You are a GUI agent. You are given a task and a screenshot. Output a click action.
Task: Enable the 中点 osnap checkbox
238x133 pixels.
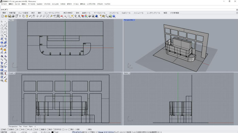coord(20,129)
